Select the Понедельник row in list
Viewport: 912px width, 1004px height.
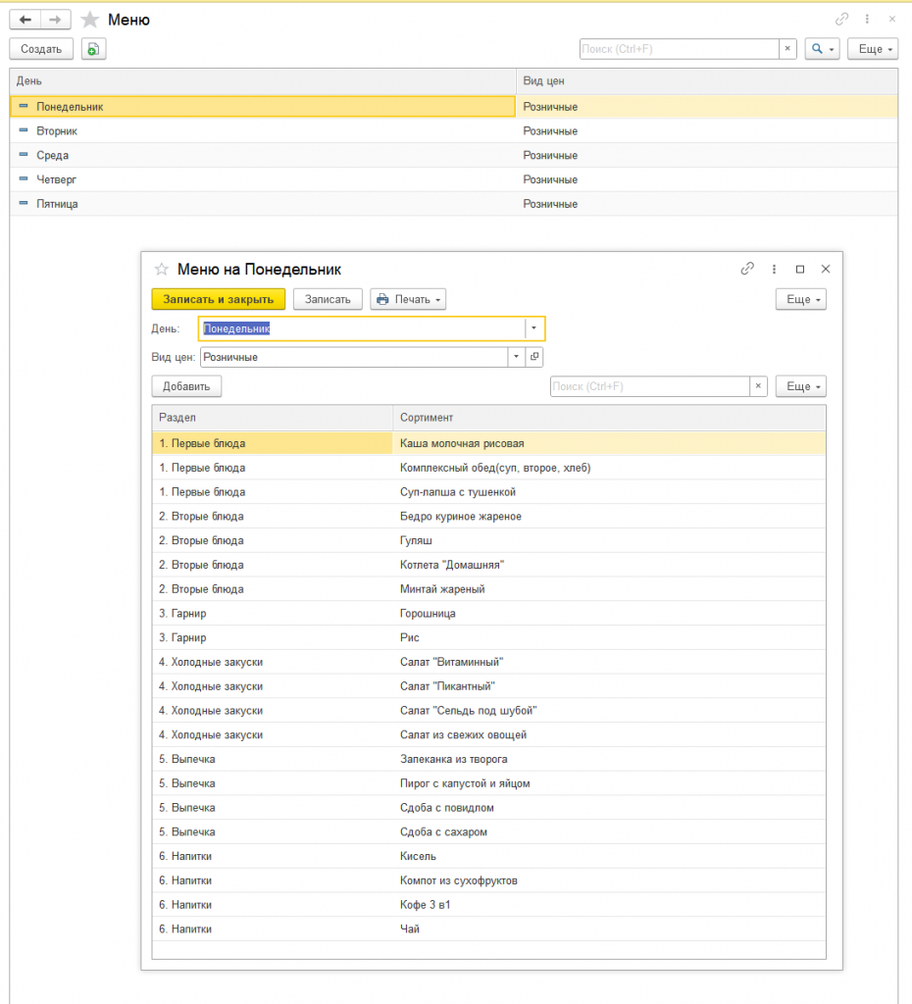click(453, 106)
